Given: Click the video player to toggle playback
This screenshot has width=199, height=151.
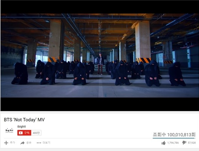Looking at the screenshot, I should (x=99, y=55).
